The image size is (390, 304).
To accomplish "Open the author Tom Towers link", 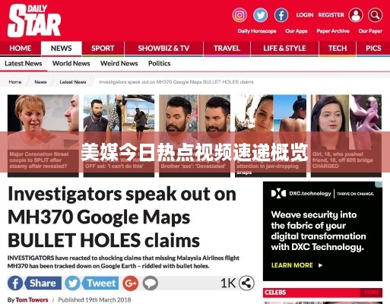I will (x=32, y=300).
